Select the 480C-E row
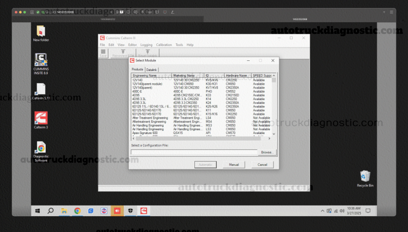The height and width of the screenshot is (232, 408). [x=202, y=91]
